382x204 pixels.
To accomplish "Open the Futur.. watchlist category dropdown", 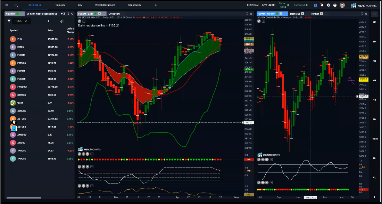I will pos(22,21).
